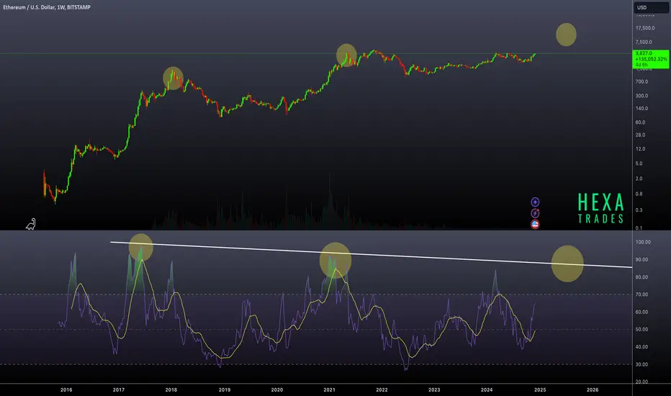Screen dimensions: 671x396
Task: Click the 50.00 RSI scale label
Action: coord(641,329)
